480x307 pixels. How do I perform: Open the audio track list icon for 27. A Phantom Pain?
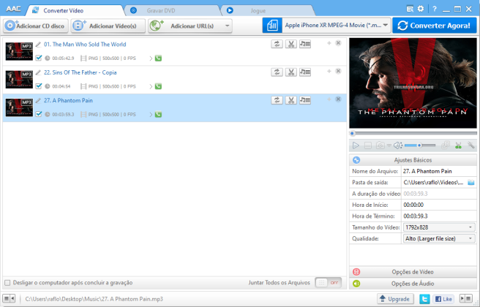point(305,100)
